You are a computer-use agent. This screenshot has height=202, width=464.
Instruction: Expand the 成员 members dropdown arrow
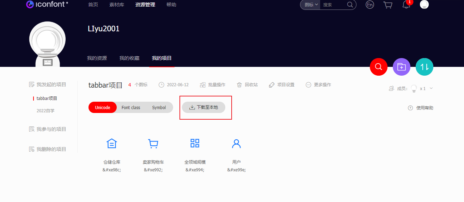pos(431,89)
